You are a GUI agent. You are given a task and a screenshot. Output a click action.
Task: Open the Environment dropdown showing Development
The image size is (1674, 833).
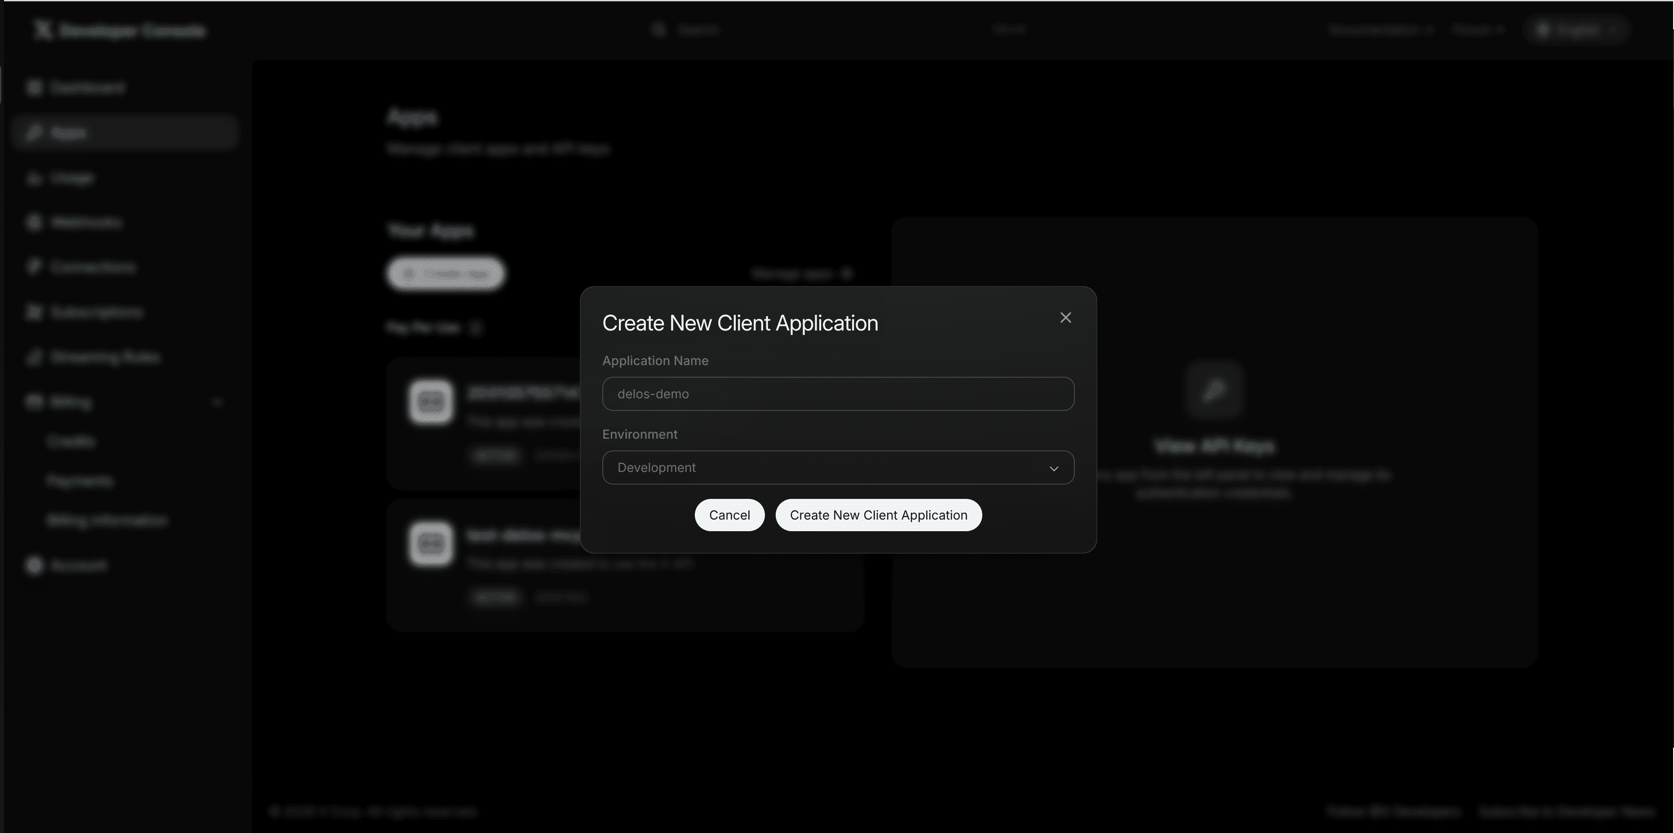(x=838, y=468)
